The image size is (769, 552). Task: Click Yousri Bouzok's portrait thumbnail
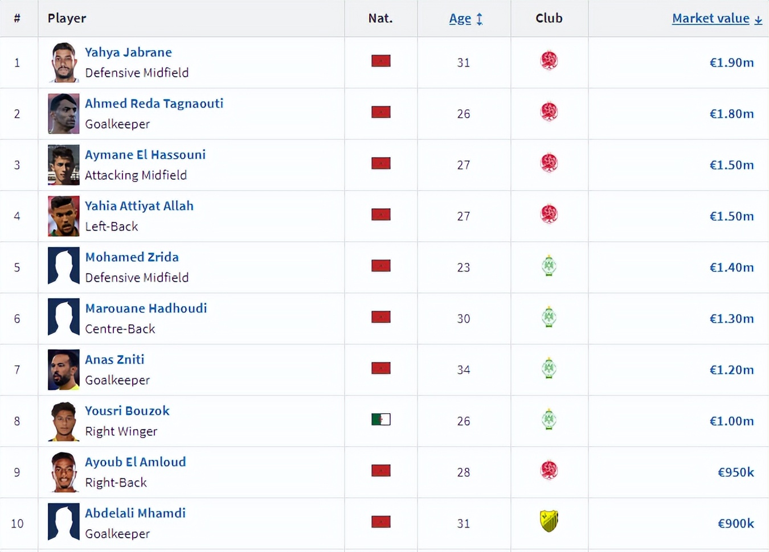pyautogui.click(x=63, y=421)
